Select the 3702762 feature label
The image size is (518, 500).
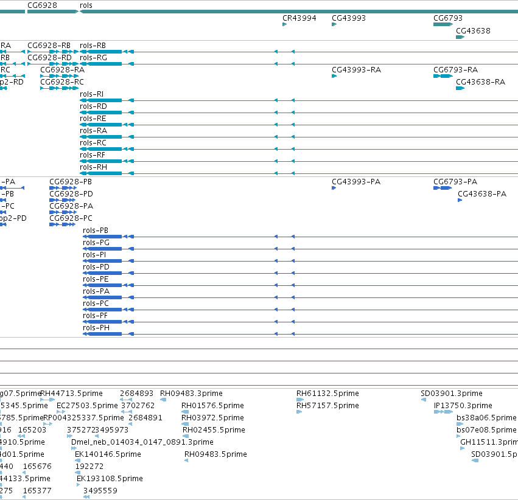pos(138,406)
